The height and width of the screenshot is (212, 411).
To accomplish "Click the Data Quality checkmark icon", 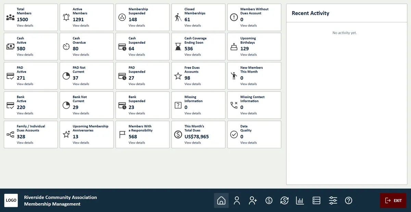I will point(234,135).
